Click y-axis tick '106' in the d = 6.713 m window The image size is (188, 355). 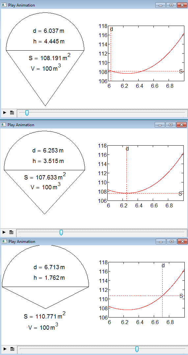click(103, 318)
